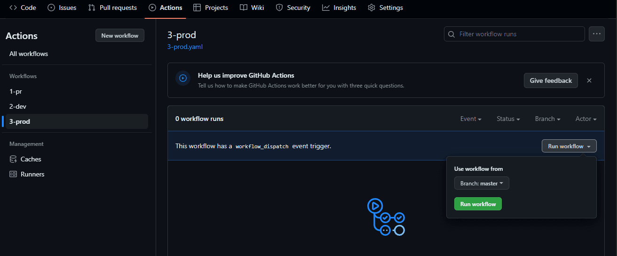This screenshot has width=617, height=256.
Task: Click the Issues circle-dot icon
Action: [x=51, y=8]
